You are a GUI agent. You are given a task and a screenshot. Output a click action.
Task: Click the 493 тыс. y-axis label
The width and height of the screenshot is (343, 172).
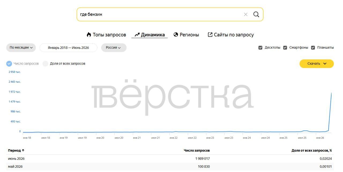16,121
